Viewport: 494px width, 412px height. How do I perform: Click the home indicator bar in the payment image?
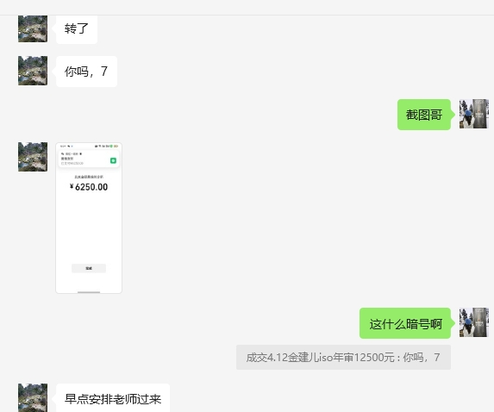[89, 292]
